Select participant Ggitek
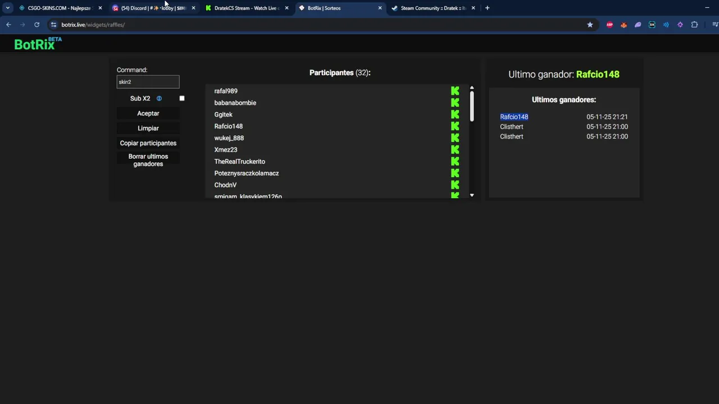This screenshot has width=719, height=404. point(223,114)
